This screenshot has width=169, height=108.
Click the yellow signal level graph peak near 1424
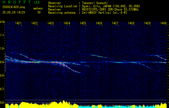[64, 103]
